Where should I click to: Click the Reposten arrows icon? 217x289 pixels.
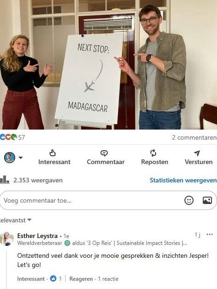(153, 153)
